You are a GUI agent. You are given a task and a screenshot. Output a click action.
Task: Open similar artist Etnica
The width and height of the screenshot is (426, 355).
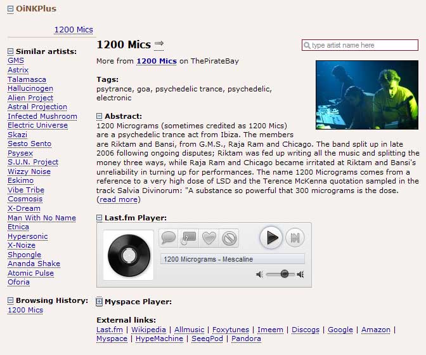(x=18, y=227)
